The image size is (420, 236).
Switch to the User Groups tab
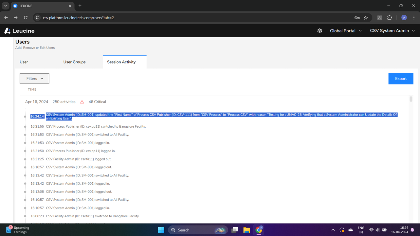coord(74,62)
